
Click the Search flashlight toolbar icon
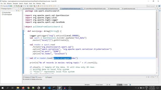(x=41, y=6)
